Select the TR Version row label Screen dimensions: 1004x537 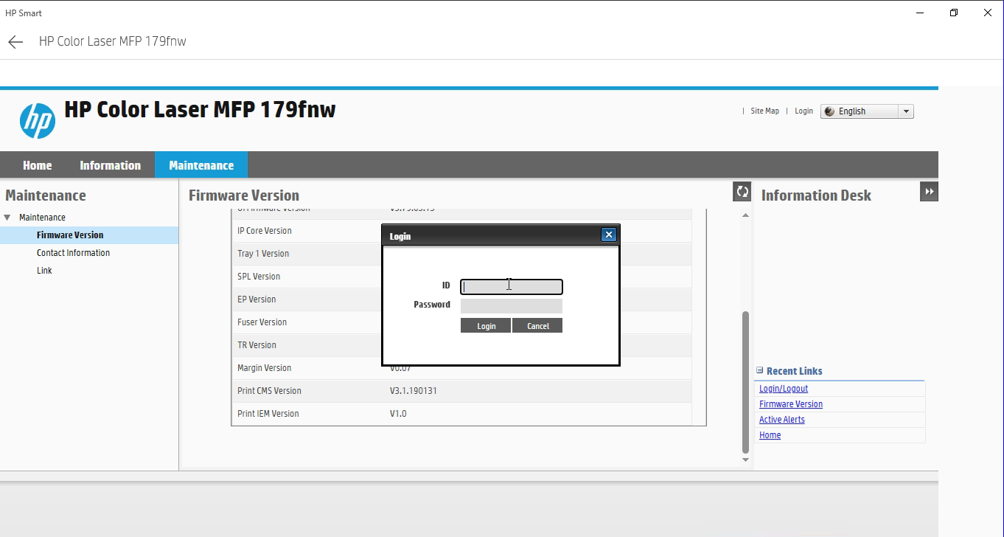[257, 345]
